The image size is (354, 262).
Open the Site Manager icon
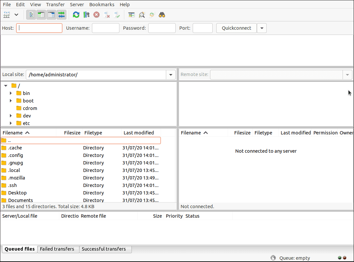tap(7, 15)
